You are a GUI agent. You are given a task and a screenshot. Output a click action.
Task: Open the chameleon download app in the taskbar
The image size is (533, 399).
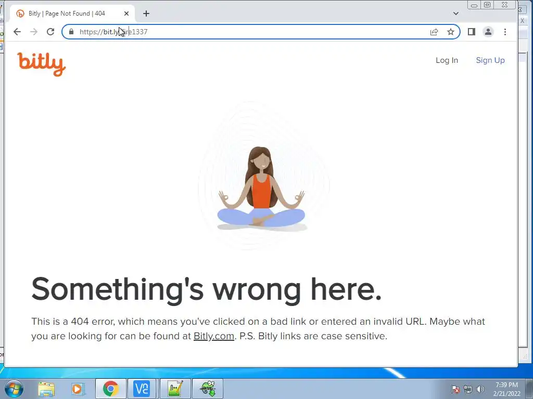click(208, 389)
